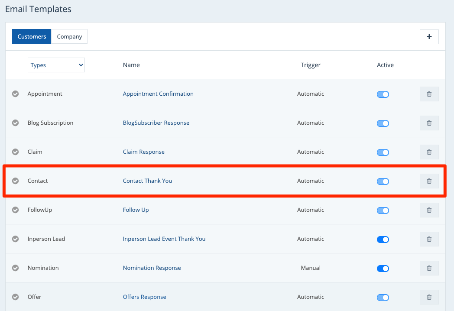Viewport: 454px width, 311px height.
Task: Toggle Active switch for Offers Response
Action: coord(383,298)
